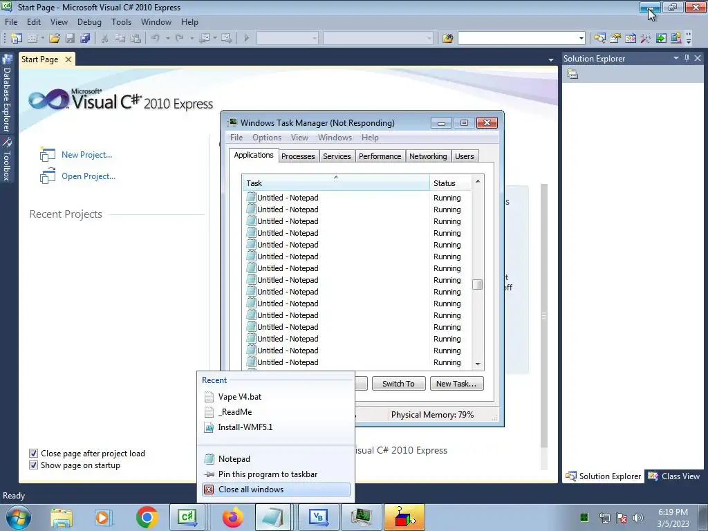
Task: Click the Copy toolbar icon
Action: click(120, 39)
